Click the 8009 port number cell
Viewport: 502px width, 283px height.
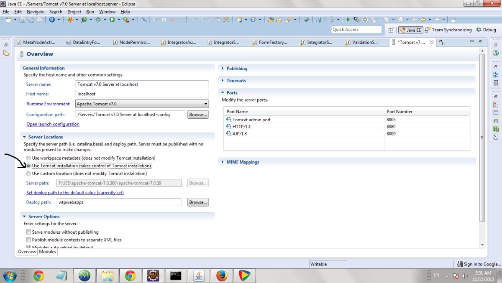(x=427, y=134)
